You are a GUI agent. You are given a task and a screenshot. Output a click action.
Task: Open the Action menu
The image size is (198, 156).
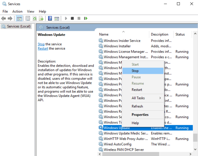[17, 11]
